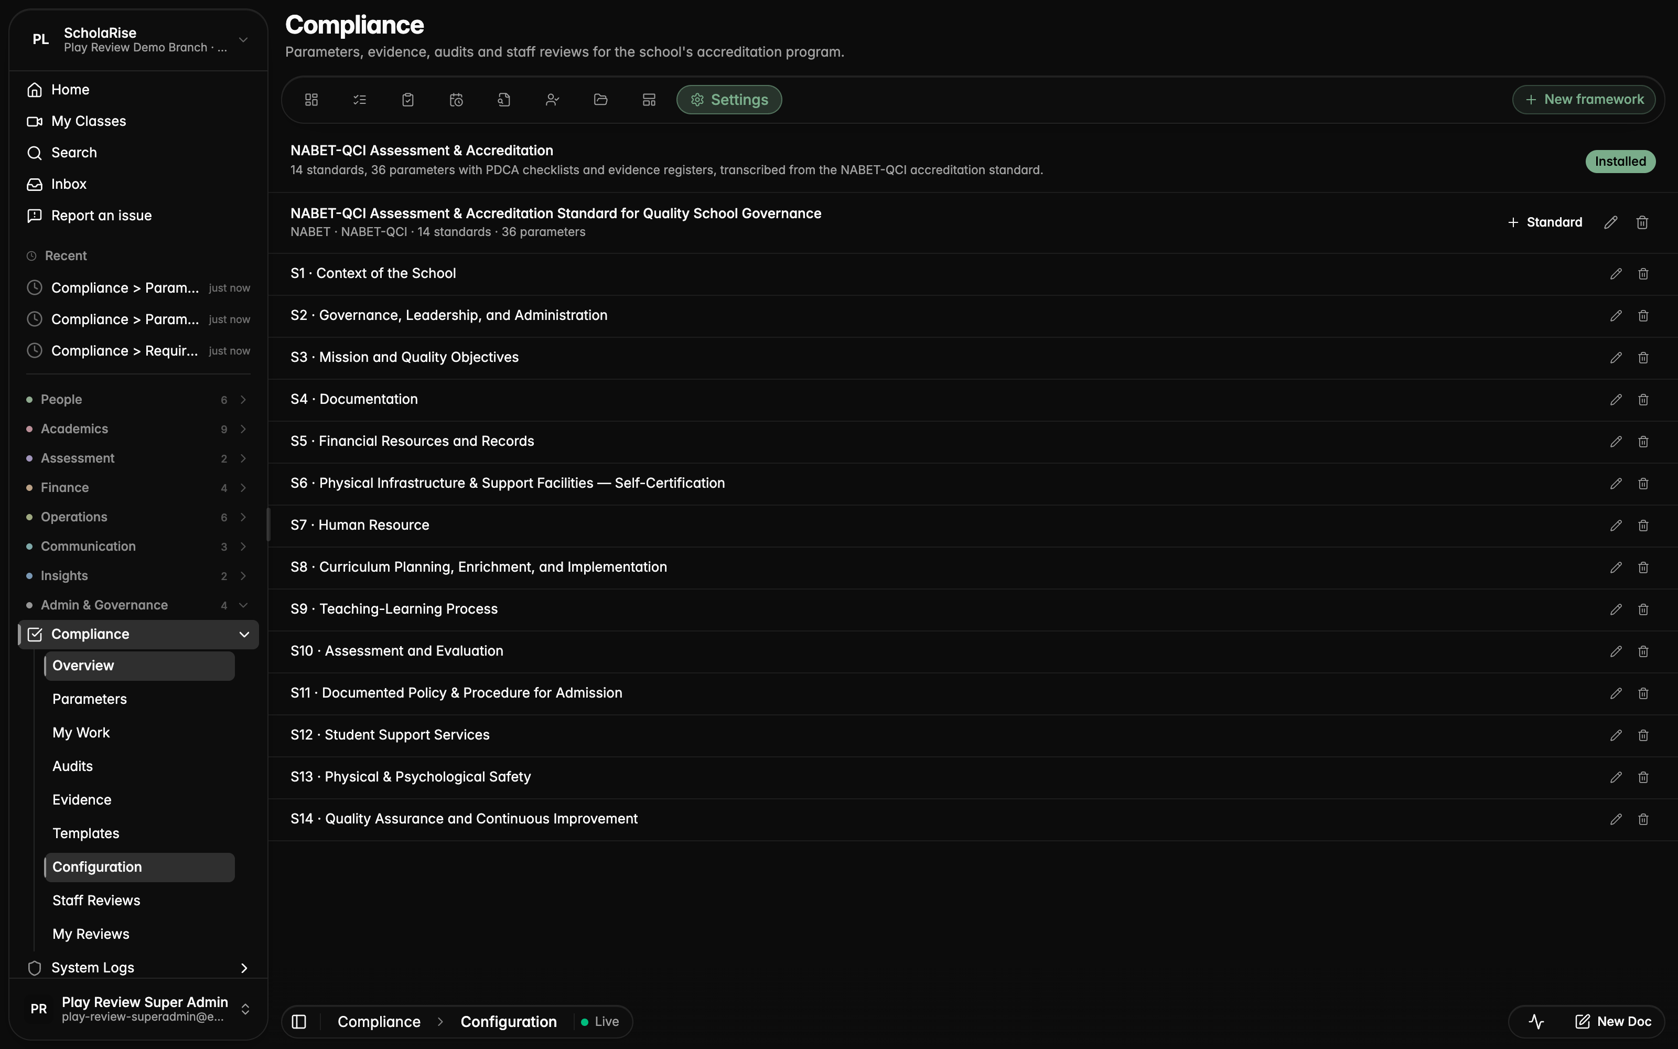This screenshot has height=1049, width=1678.
Task: Expand the Academics section
Action: click(x=138, y=429)
